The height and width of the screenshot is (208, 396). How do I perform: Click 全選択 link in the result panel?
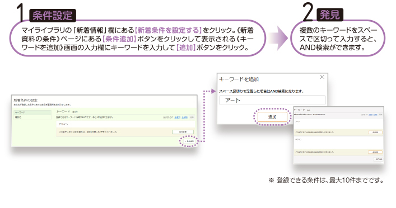(370, 115)
